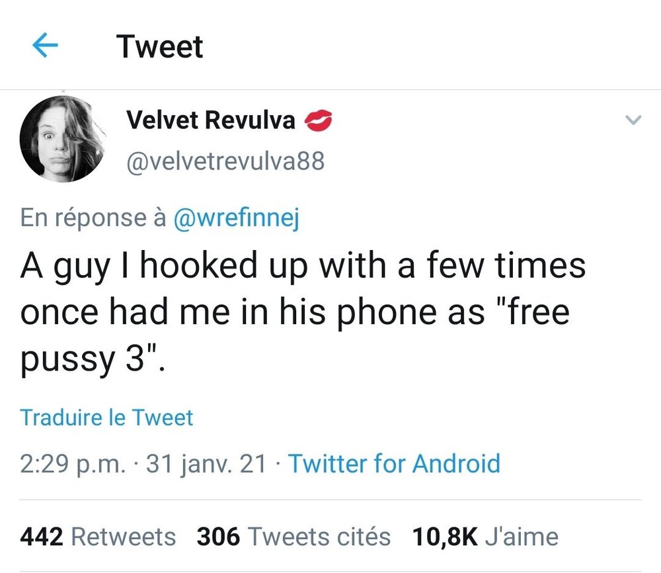The image size is (661, 573).
Task: Open the @velvetrevulva88 handle
Action: pos(225,161)
